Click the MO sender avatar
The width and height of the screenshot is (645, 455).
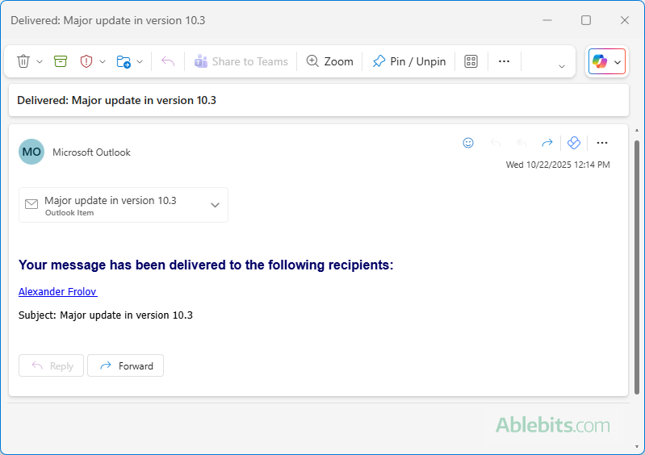coord(31,152)
